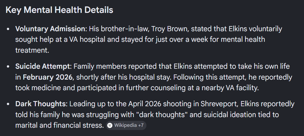The width and height of the screenshot is (304, 136).
Task: Click the phrase nearby VA facility
Action: click(230, 88)
